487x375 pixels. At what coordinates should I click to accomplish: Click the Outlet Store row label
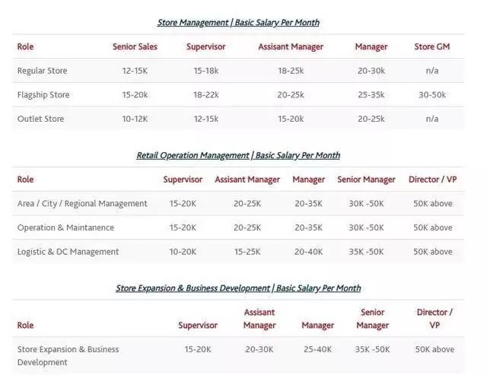pyautogui.click(x=40, y=119)
